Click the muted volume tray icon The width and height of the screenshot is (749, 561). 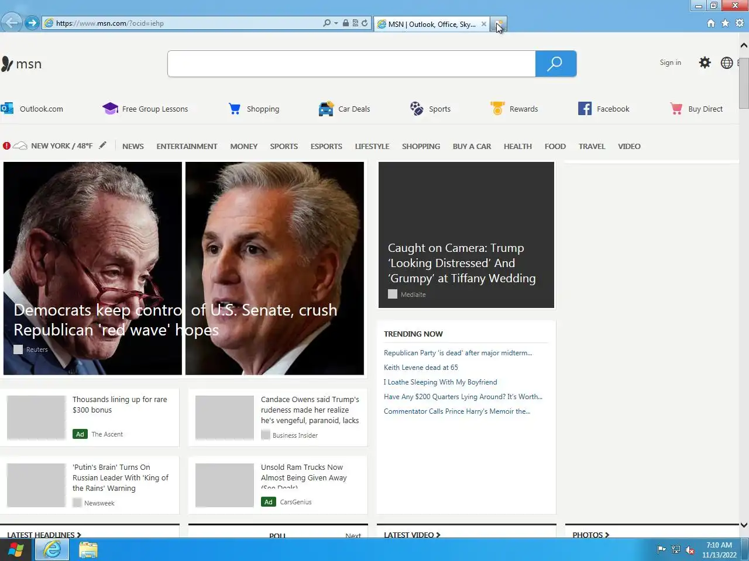[690, 550]
